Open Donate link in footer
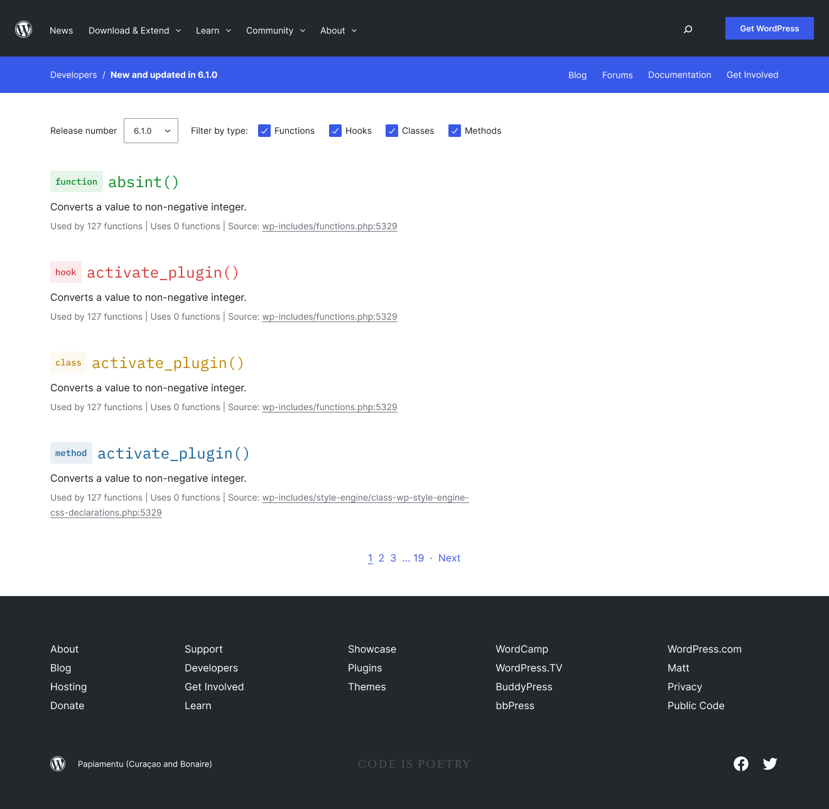829x809 pixels. 67,705
